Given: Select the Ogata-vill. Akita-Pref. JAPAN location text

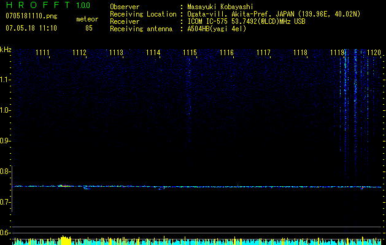Looking at the screenshot, I should [274, 14].
